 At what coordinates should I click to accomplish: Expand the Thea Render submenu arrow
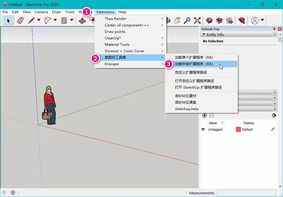(162, 18)
